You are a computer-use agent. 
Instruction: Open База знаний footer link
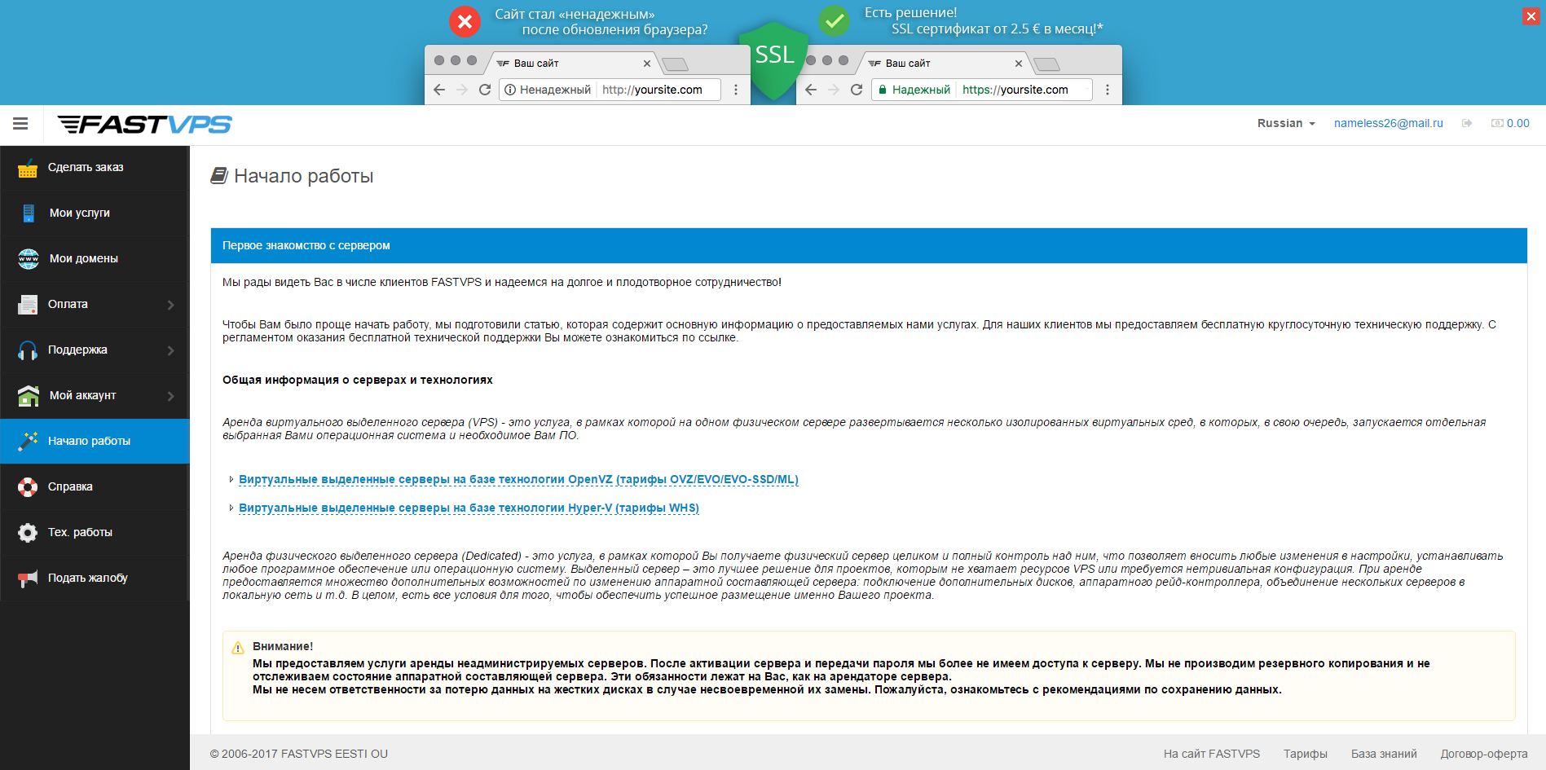1384,754
